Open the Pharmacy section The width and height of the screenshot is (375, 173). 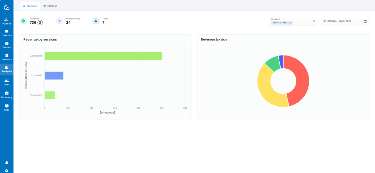(x=7, y=95)
